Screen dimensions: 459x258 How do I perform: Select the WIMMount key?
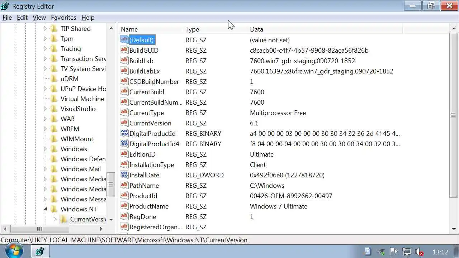(77, 139)
